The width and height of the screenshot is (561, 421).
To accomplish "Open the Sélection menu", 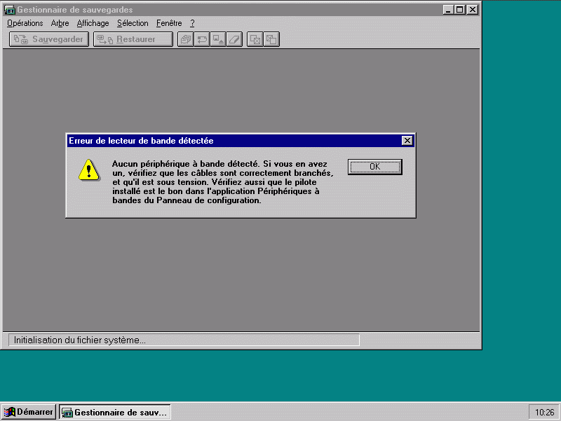I will (x=133, y=23).
